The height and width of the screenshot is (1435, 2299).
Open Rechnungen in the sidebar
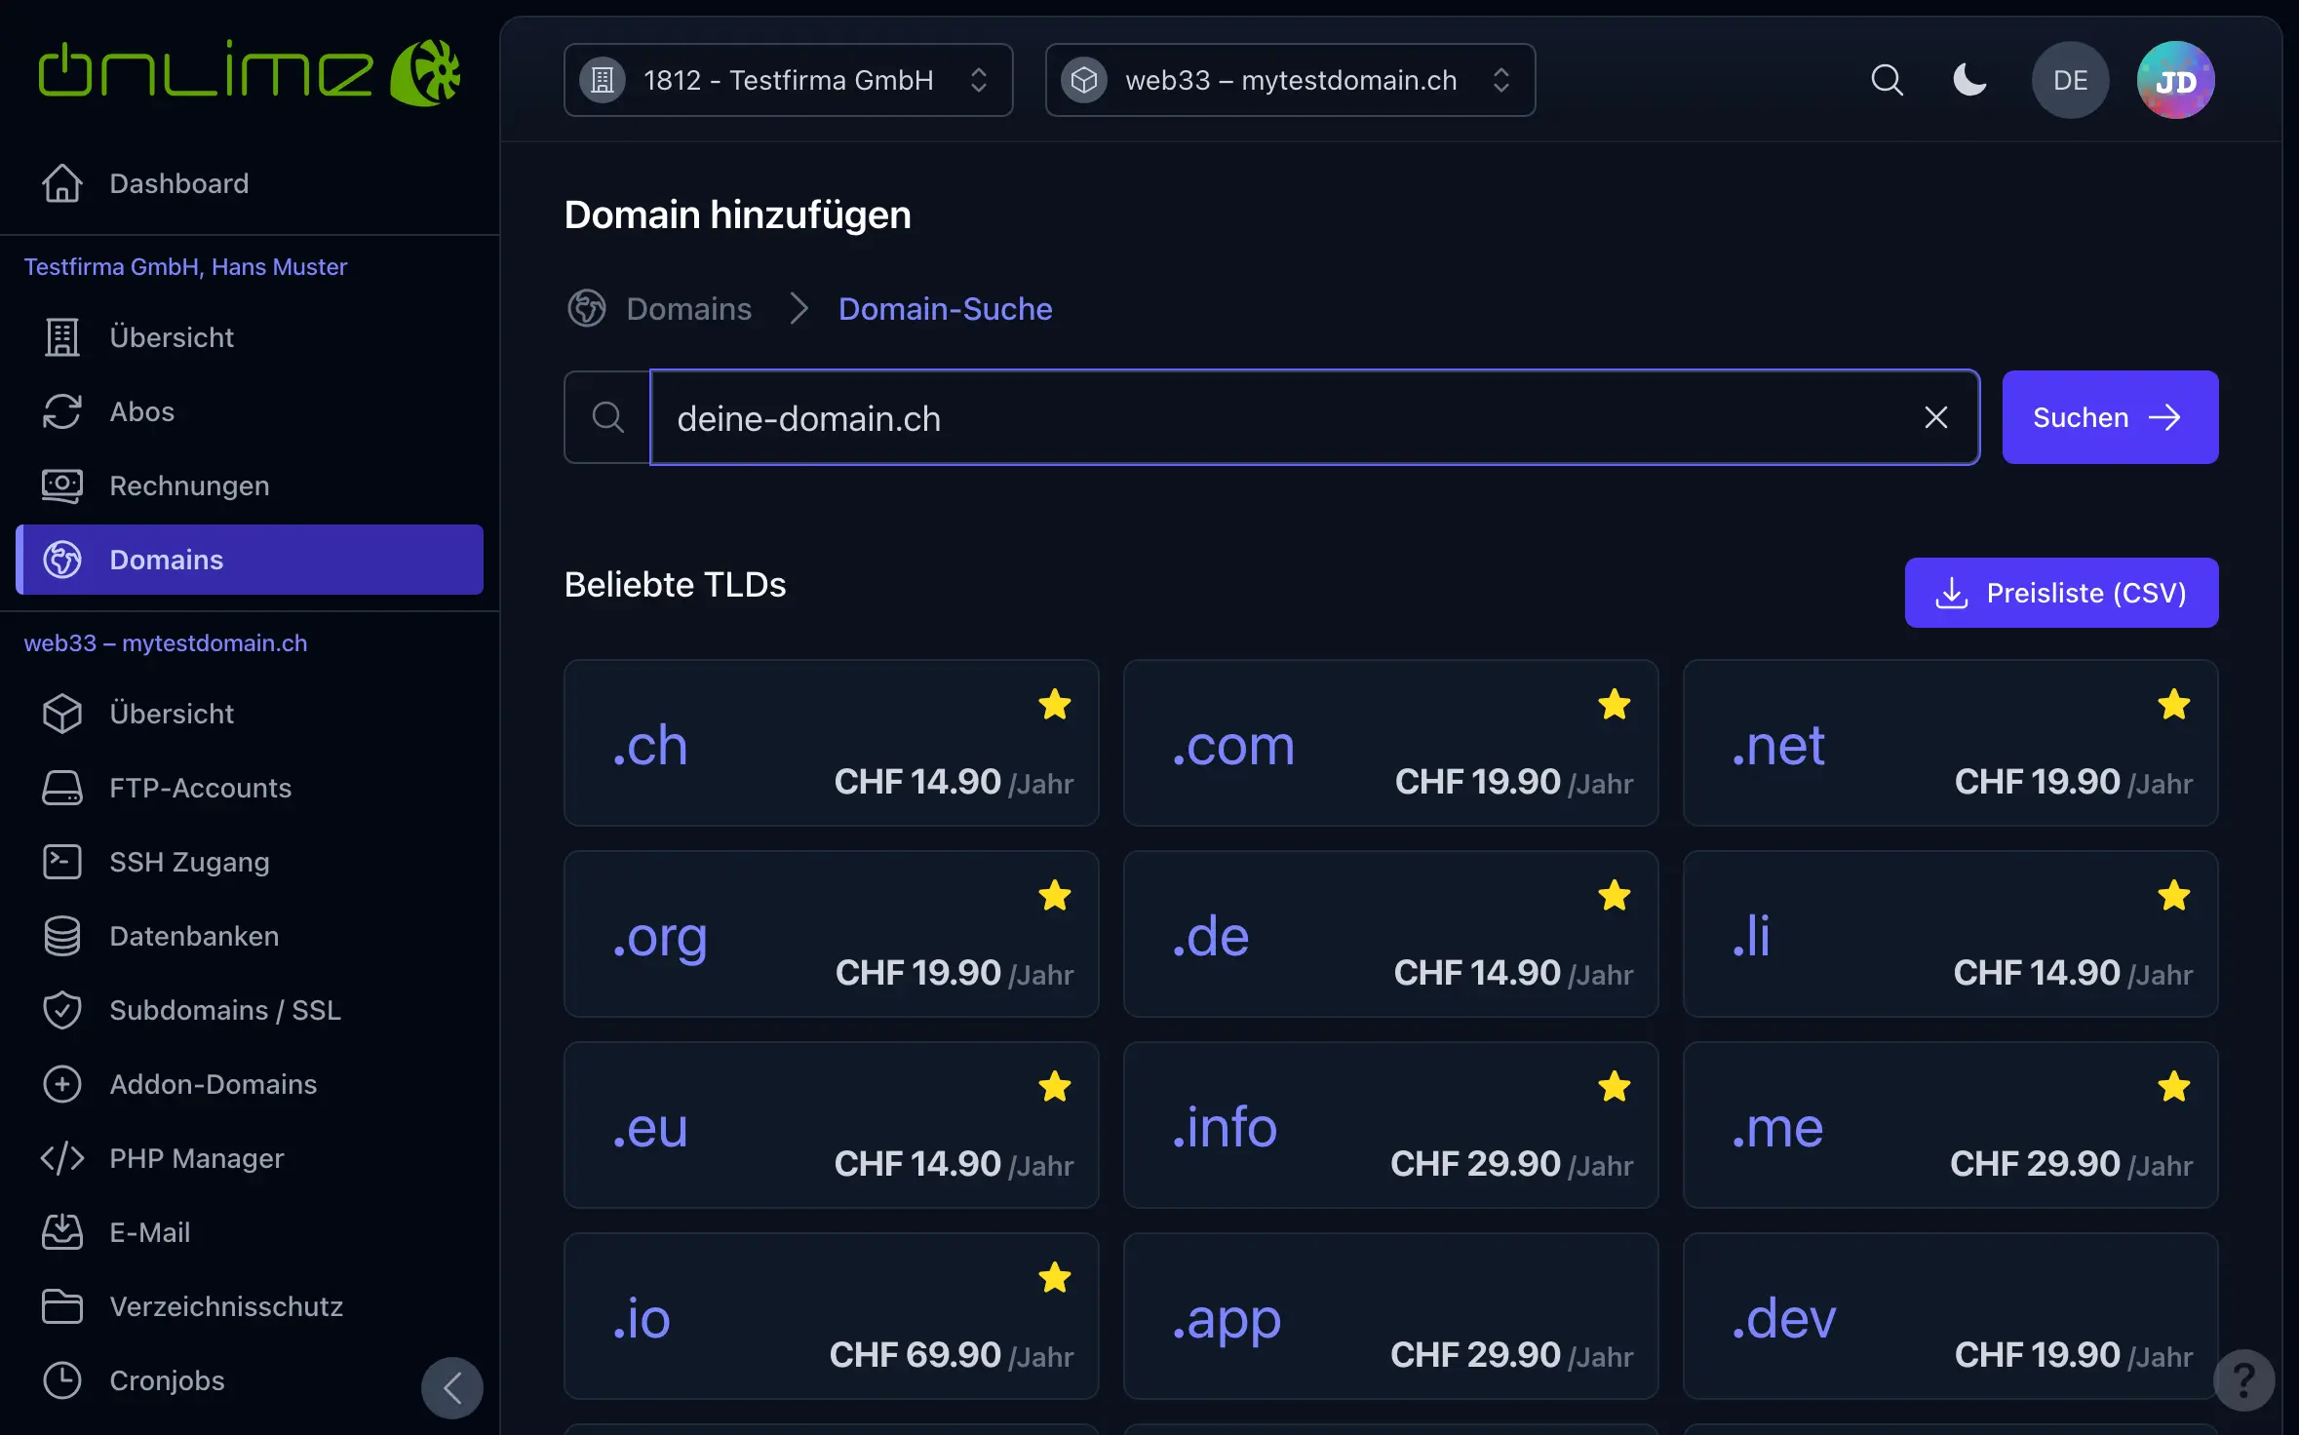(250, 485)
